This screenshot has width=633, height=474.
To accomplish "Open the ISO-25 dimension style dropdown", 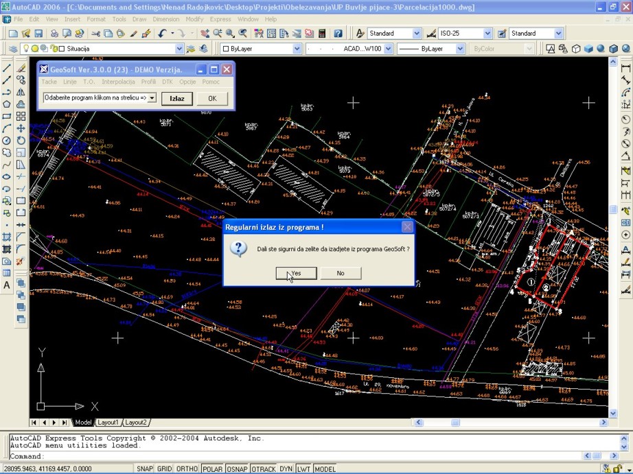I will pos(487,34).
